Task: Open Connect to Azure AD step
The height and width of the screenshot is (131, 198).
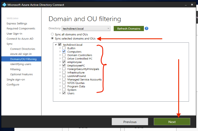Action: click(20, 39)
